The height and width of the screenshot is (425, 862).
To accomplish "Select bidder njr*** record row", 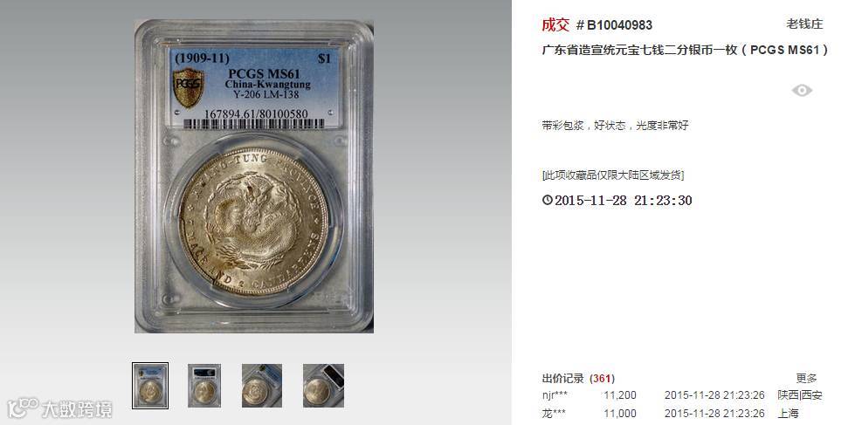I will coord(682,394).
